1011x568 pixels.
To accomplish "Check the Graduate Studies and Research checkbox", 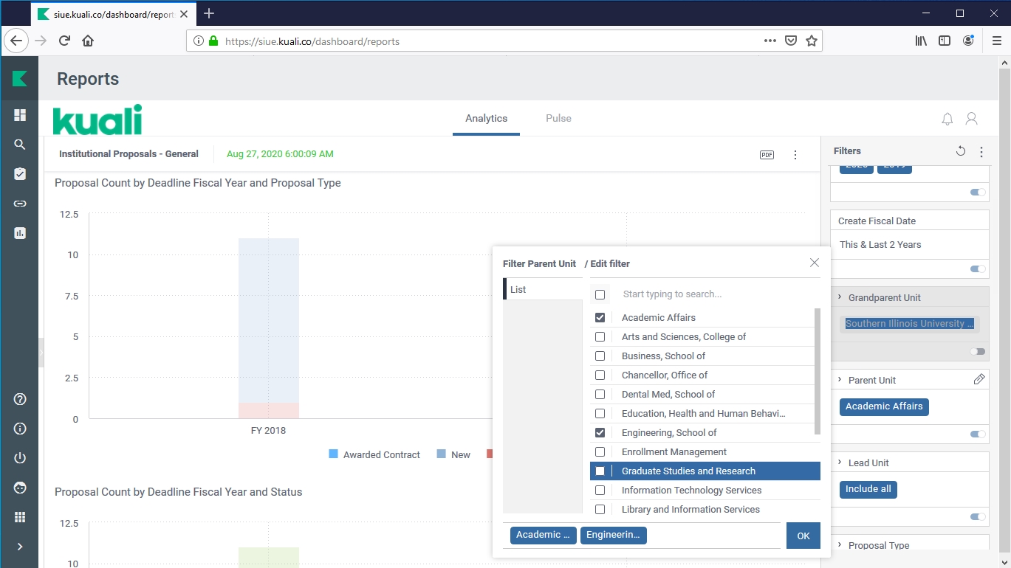I will coord(600,471).
